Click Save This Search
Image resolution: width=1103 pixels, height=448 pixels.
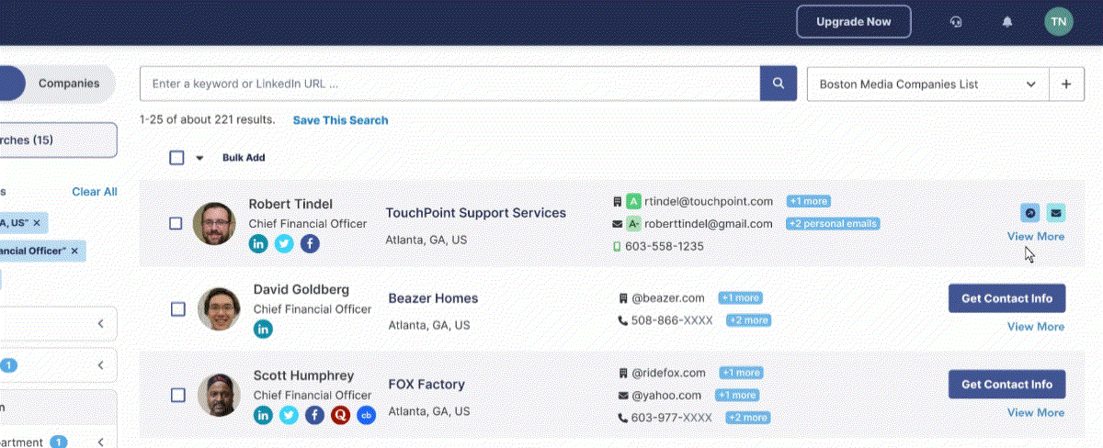(x=341, y=120)
